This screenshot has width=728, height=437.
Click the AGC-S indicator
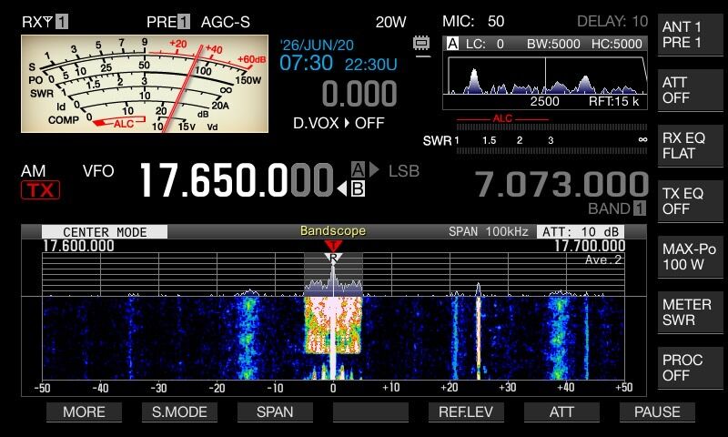pos(225,22)
